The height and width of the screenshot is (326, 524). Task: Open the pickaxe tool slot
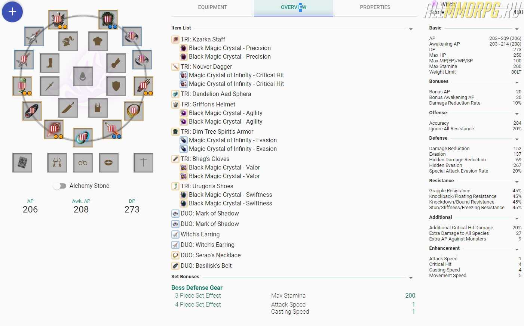(x=144, y=162)
